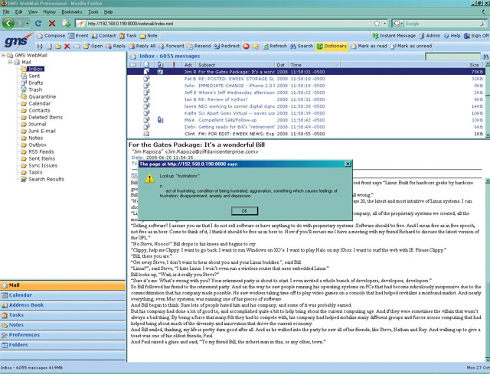Forward the selected message
The height and width of the screenshot is (374, 490).
pos(171,46)
